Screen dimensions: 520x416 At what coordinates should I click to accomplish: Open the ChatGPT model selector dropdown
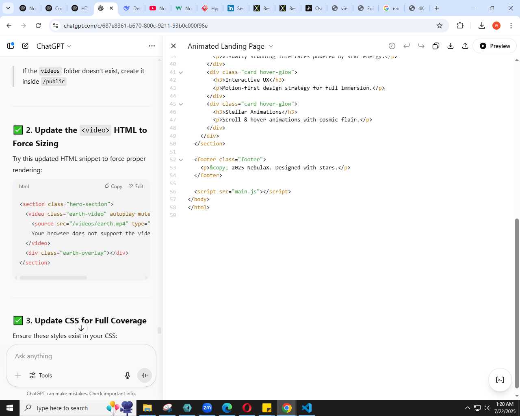pos(54,46)
